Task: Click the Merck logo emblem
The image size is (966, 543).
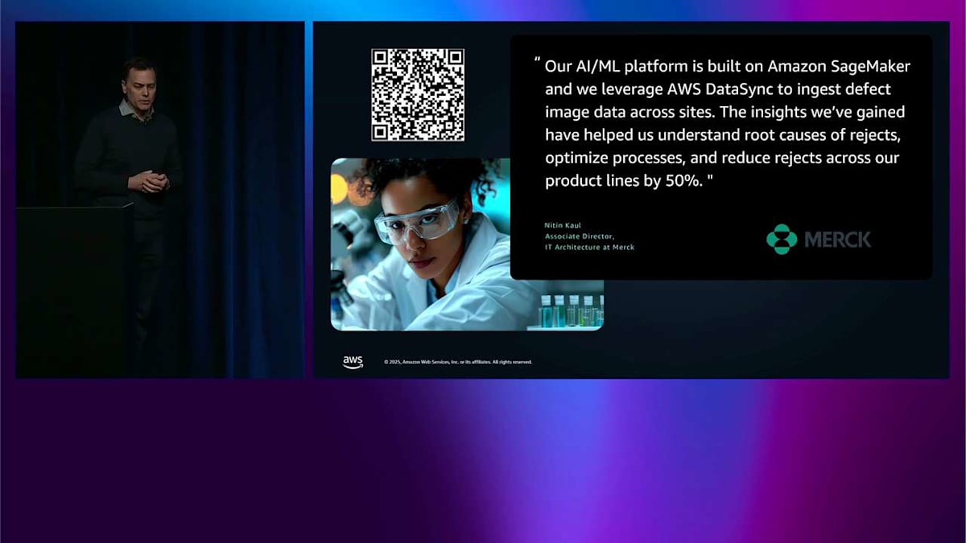Action: (x=781, y=239)
